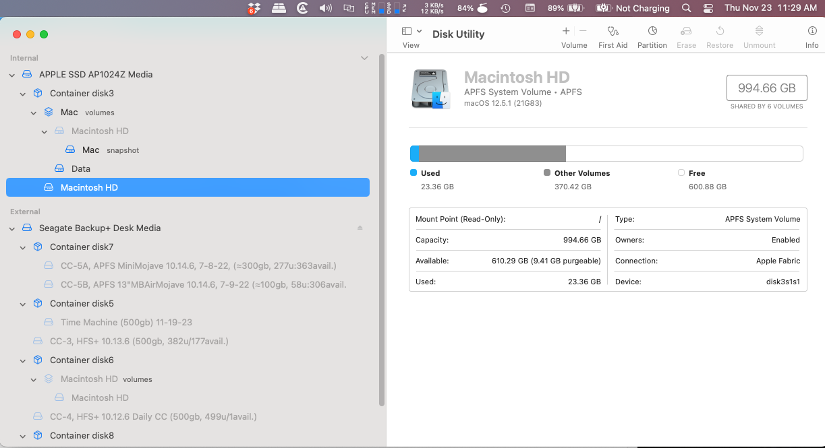The width and height of the screenshot is (825, 448).
Task: Show Info for Macintosh HD
Action: [x=812, y=31]
